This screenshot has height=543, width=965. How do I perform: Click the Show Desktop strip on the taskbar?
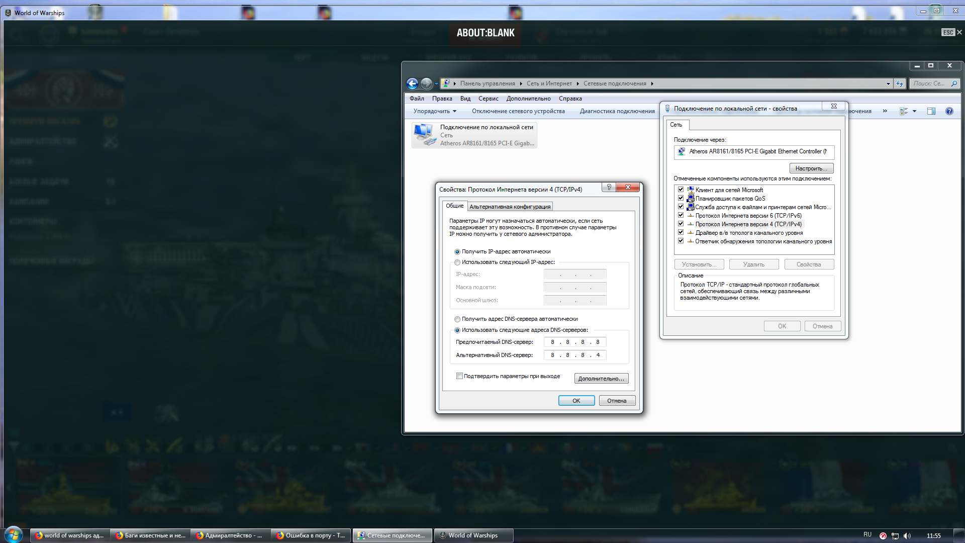tap(959, 535)
